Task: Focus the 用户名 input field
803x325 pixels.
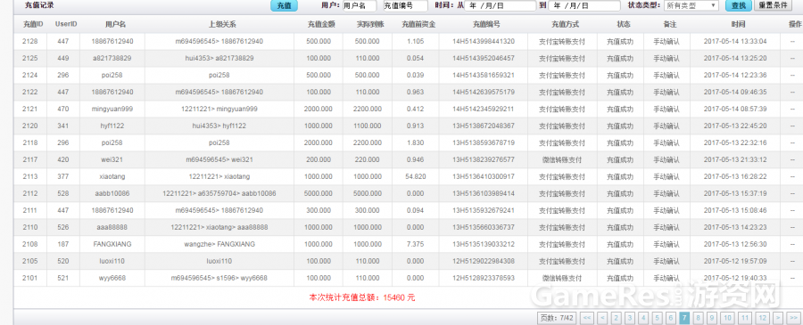Action: (x=359, y=5)
